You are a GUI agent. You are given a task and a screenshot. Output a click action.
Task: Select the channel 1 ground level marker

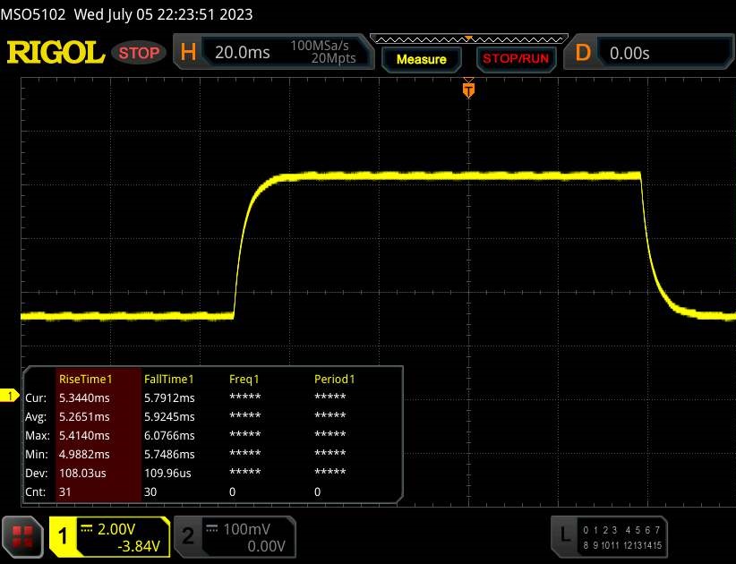[11, 396]
